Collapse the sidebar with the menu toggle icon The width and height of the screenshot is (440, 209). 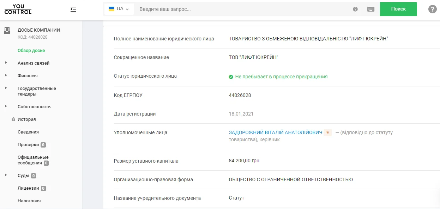[x=73, y=9]
